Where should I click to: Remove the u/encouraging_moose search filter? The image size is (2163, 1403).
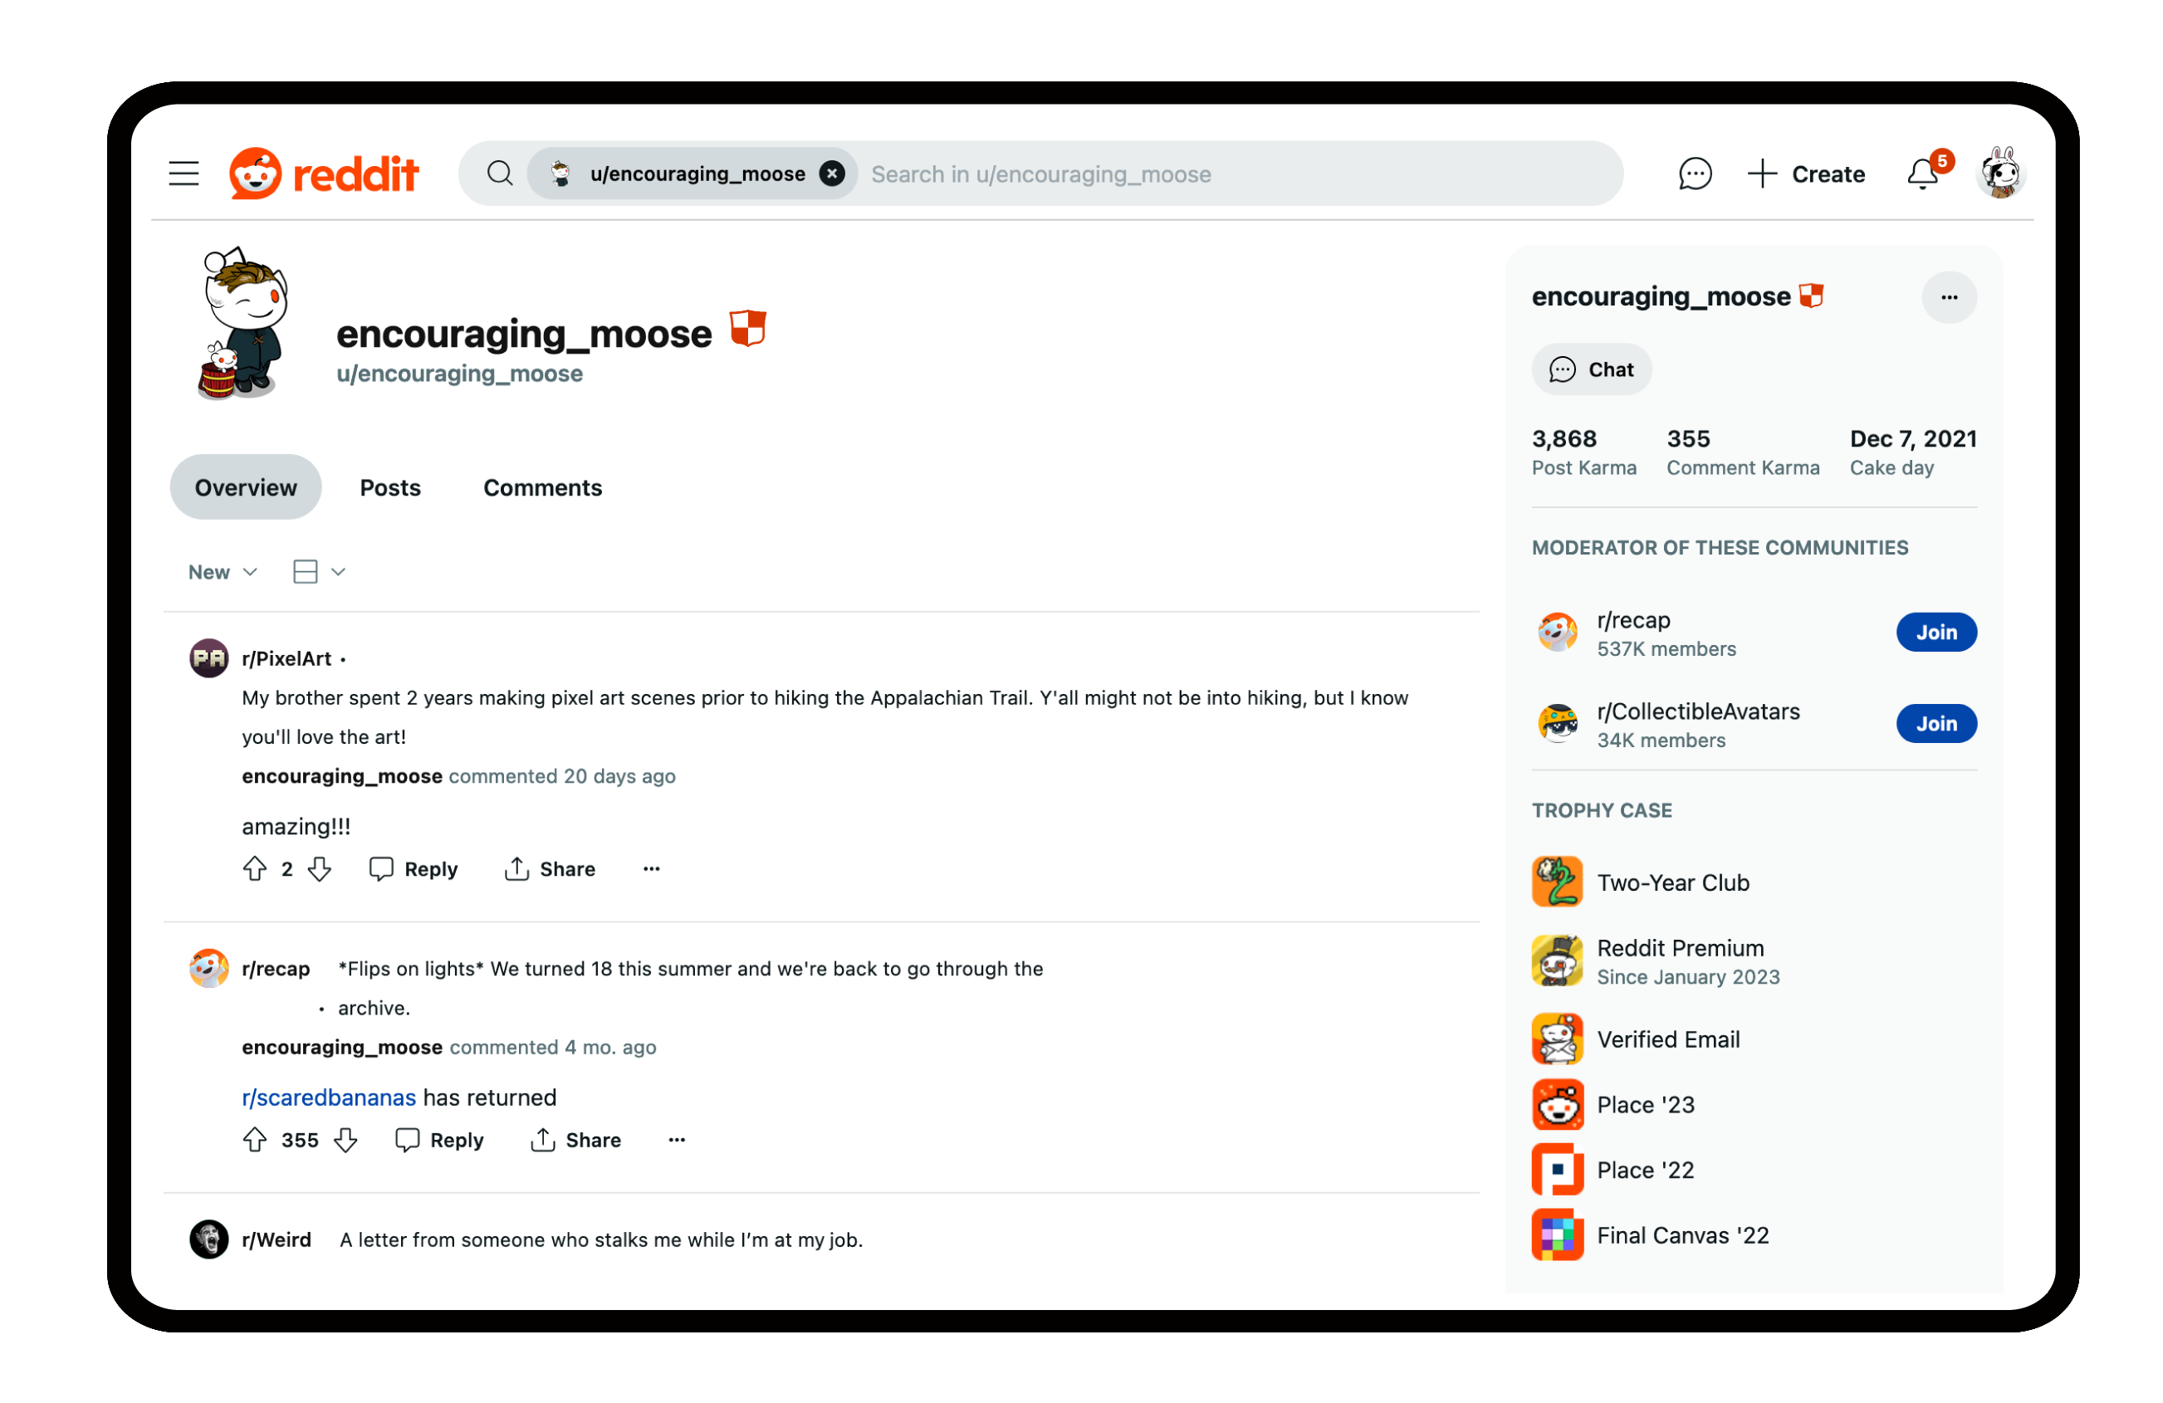pyautogui.click(x=832, y=174)
